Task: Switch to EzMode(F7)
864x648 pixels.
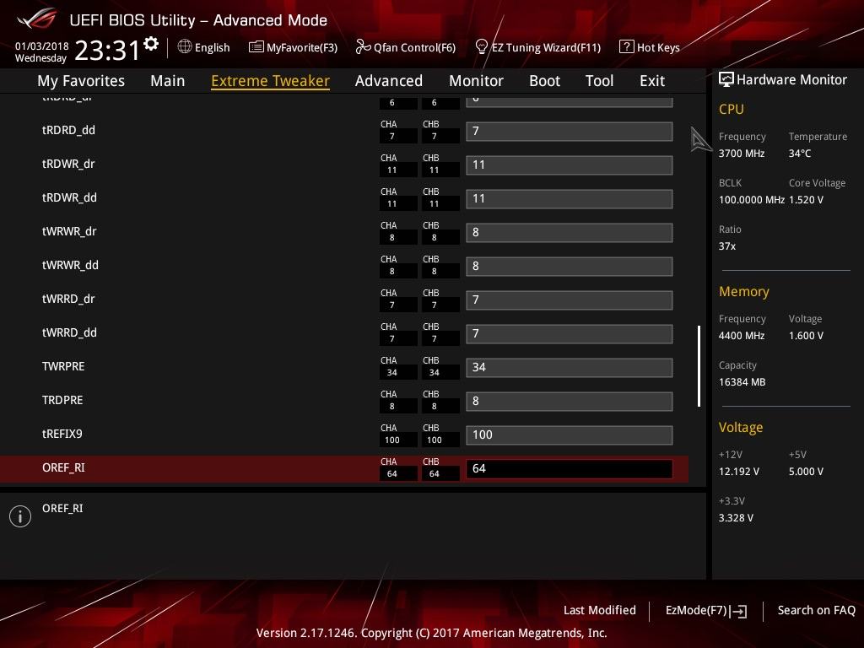Action: (x=706, y=611)
